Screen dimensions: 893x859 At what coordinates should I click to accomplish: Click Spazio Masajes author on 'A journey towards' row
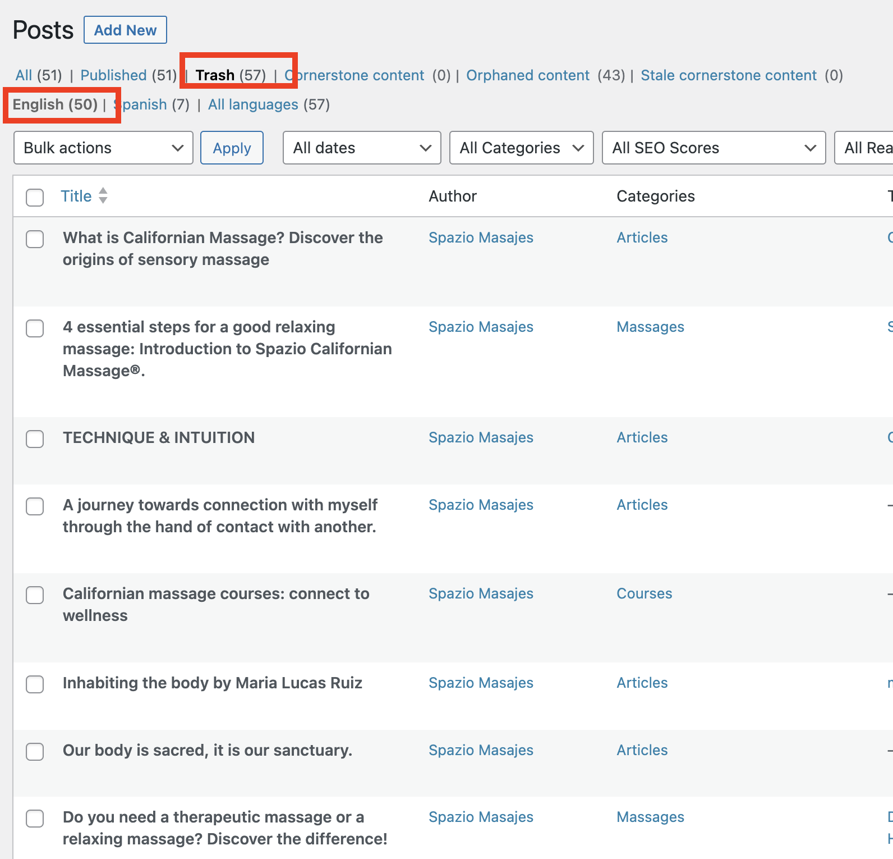tap(481, 505)
